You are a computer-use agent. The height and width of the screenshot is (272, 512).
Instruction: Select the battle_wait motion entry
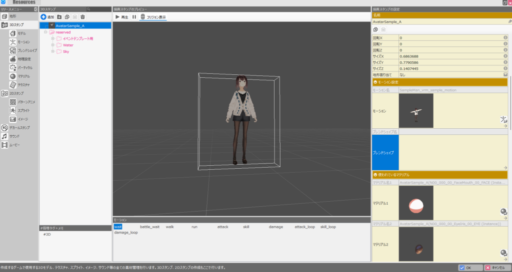(149, 227)
